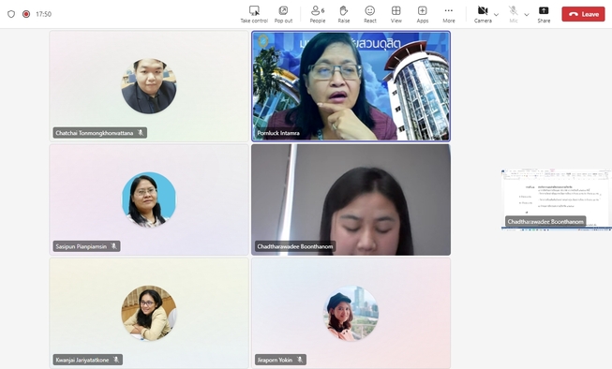Image resolution: width=612 pixels, height=369 pixels.
Task: Click muted mic icon beside Sasipun Pianpiamsin
Action: click(x=114, y=246)
